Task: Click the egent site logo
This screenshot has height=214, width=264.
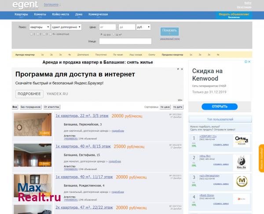Action: pos(25,5)
